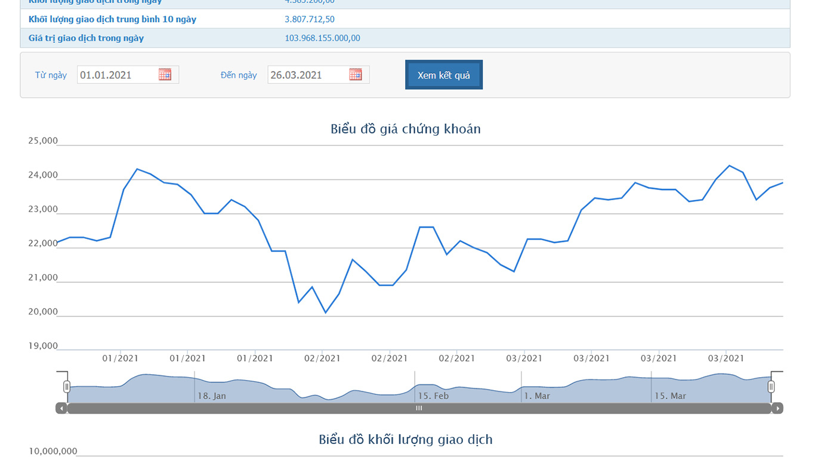The image size is (815, 457).
Task: Click the scrollbar left arrow under the navigator
Action: point(61,408)
